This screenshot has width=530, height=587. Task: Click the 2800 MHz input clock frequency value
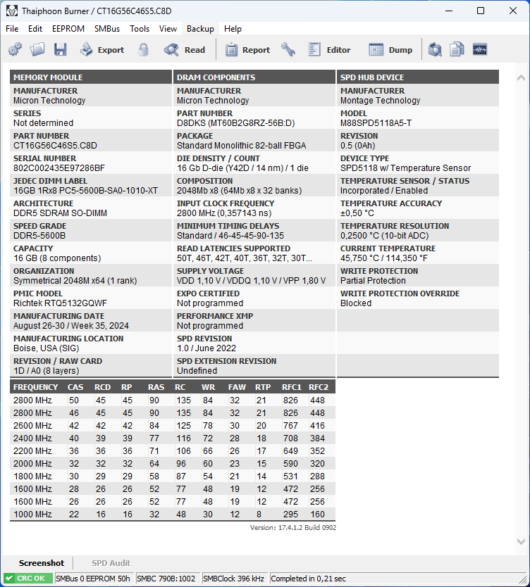[x=224, y=213]
